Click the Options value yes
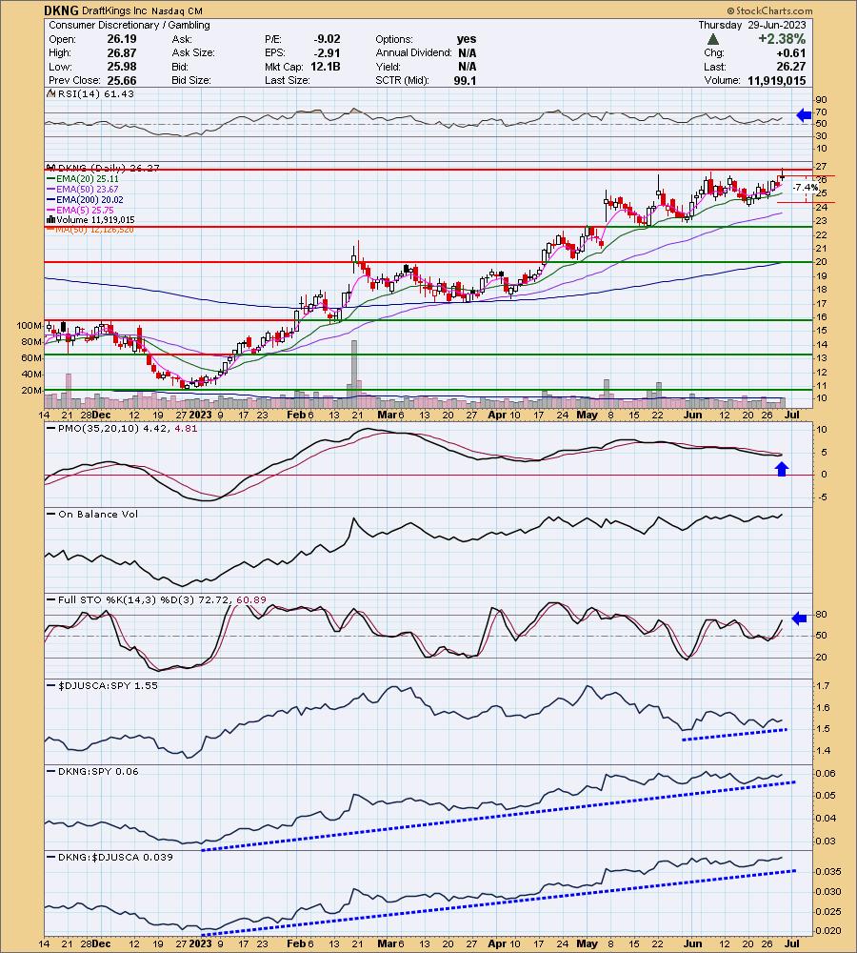 [467, 39]
